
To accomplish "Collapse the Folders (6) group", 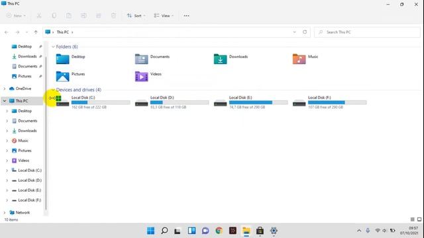I will (53, 47).
